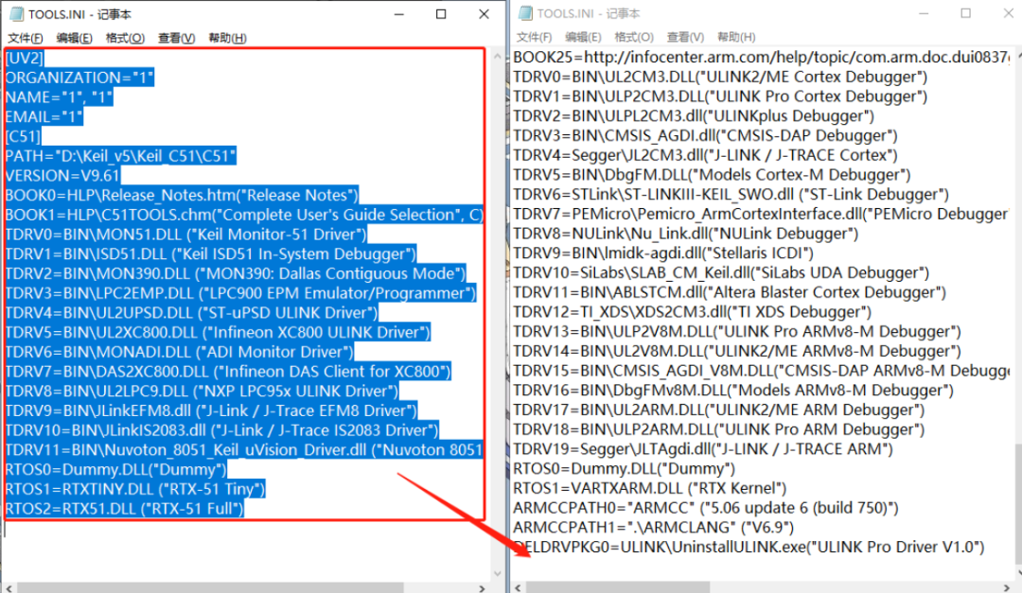Click EMAIL="1" line
Image resolution: width=1022 pixels, height=593 pixels.
coord(44,116)
